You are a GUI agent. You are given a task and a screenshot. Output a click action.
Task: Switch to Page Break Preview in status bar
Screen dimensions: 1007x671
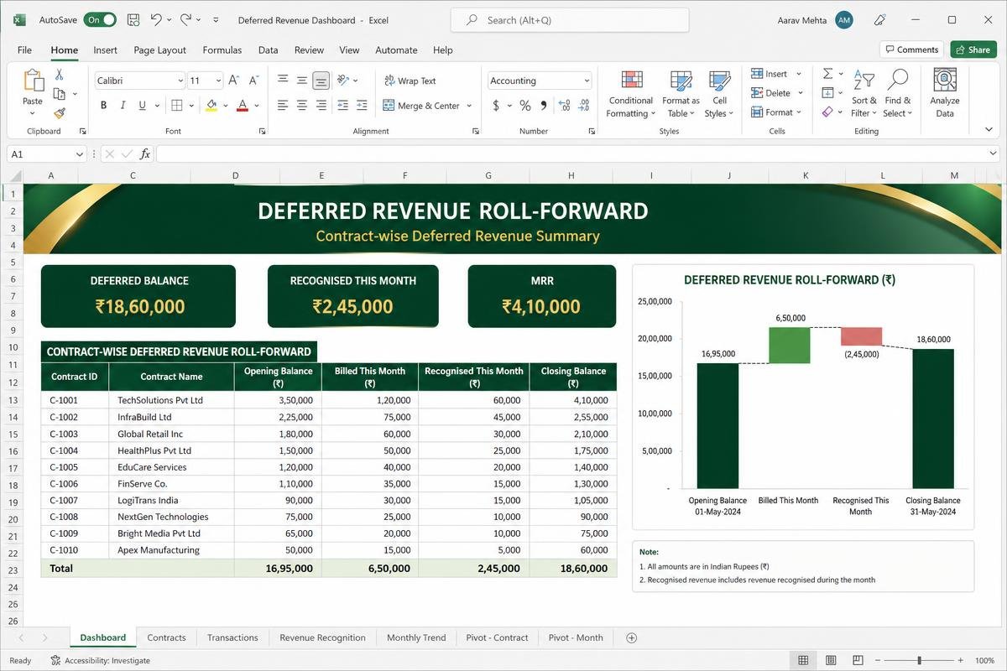pos(858,660)
